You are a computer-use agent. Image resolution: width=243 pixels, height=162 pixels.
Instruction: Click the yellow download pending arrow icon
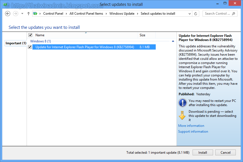point(182,115)
